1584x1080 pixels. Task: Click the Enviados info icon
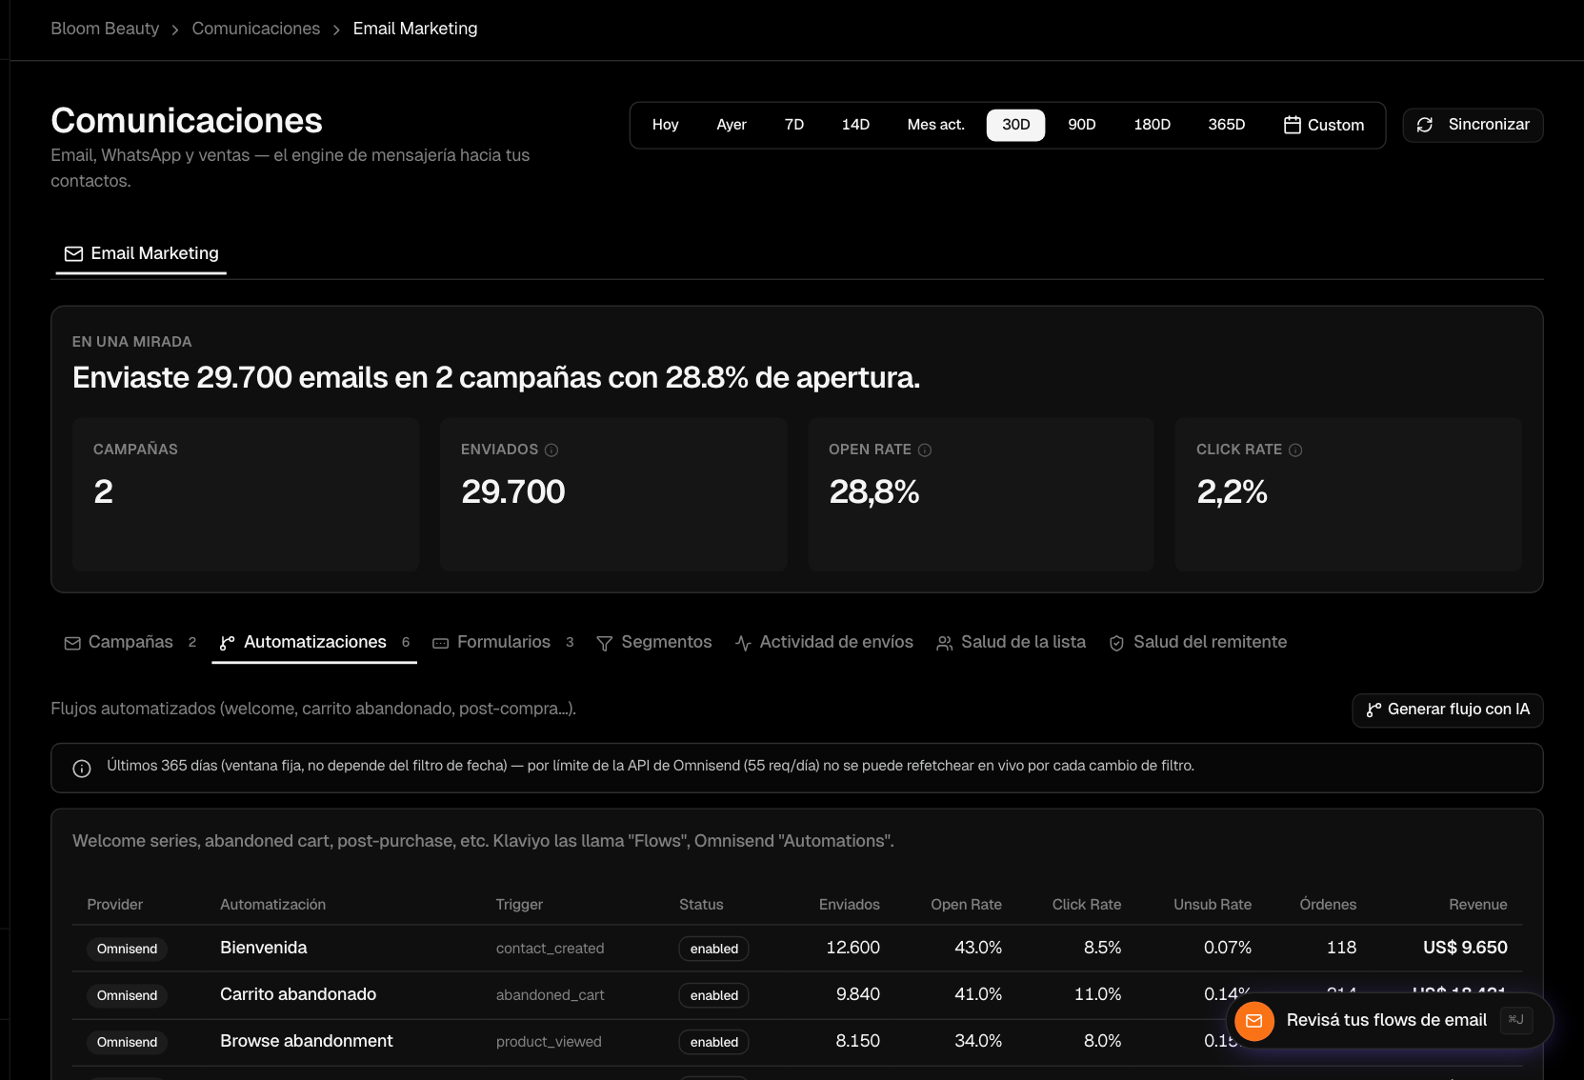tap(551, 450)
